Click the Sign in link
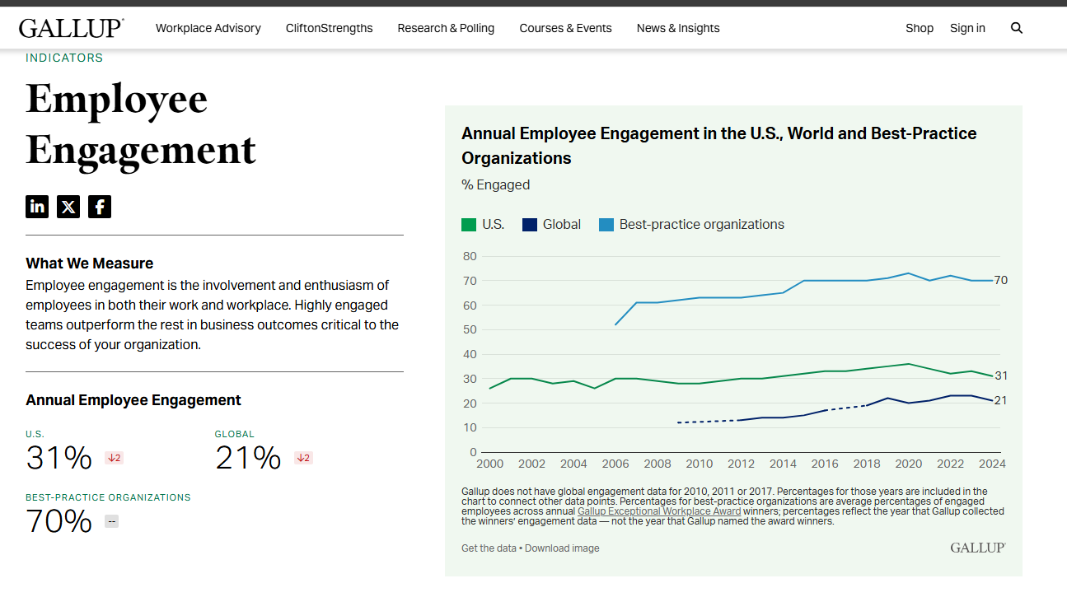The width and height of the screenshot is (1067, 611). coord(966,28)
